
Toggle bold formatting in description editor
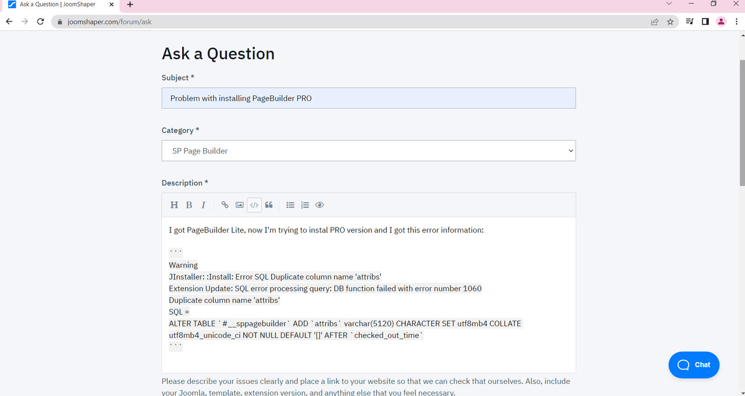pyautogui.click(x=189, y=205)
